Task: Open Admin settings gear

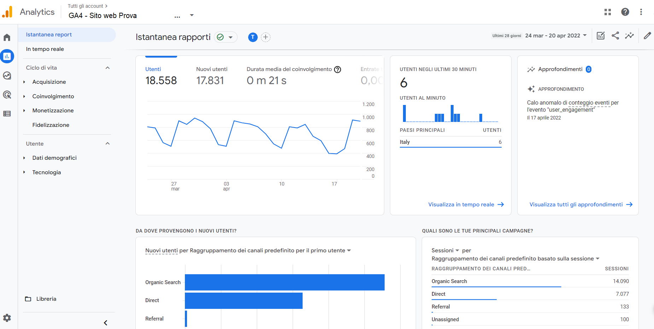Action: pos(7,318)
